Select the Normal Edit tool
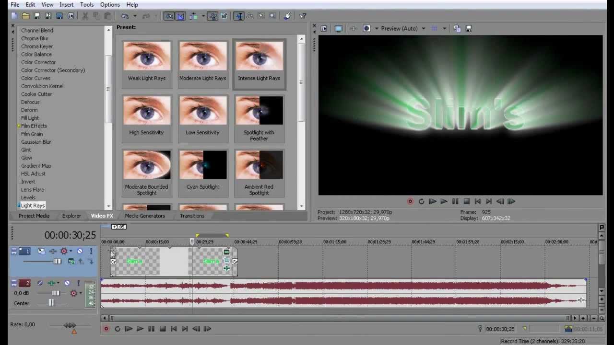 coord(239,16)
